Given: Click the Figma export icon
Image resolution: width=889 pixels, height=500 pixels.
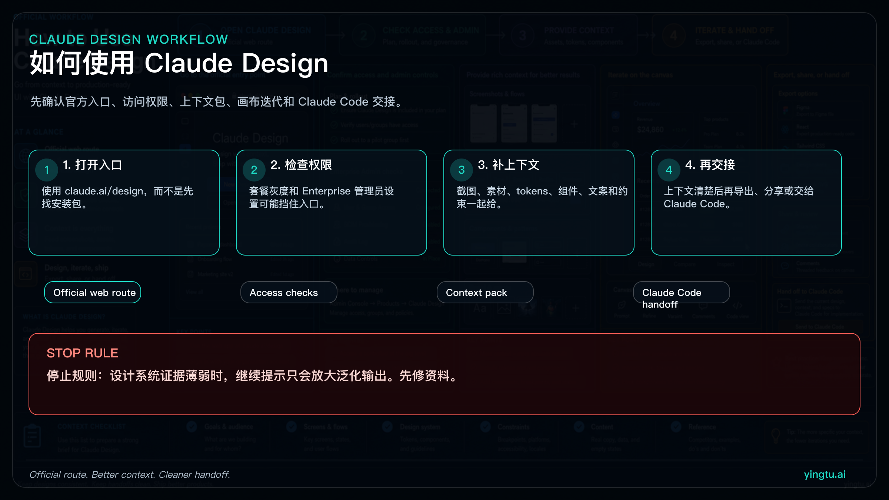Looking at the screenshot, I should tap(786, 110).
